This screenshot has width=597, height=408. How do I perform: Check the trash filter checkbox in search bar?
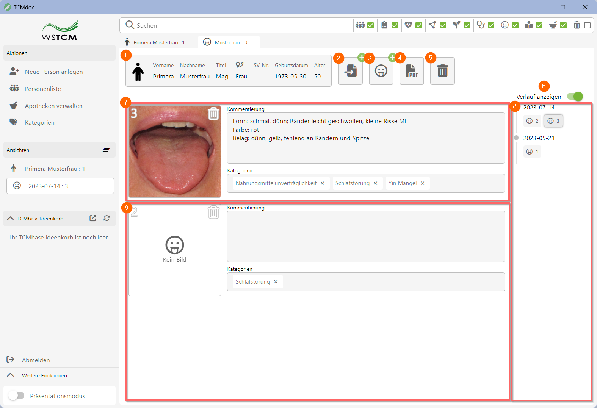(587, 25)
